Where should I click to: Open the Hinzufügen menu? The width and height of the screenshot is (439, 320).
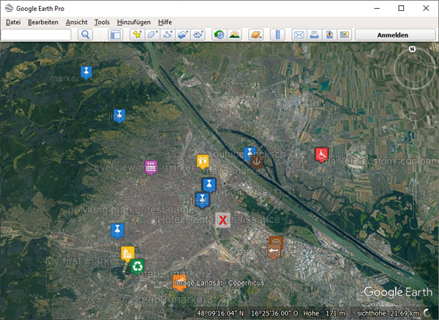[134, 22]
